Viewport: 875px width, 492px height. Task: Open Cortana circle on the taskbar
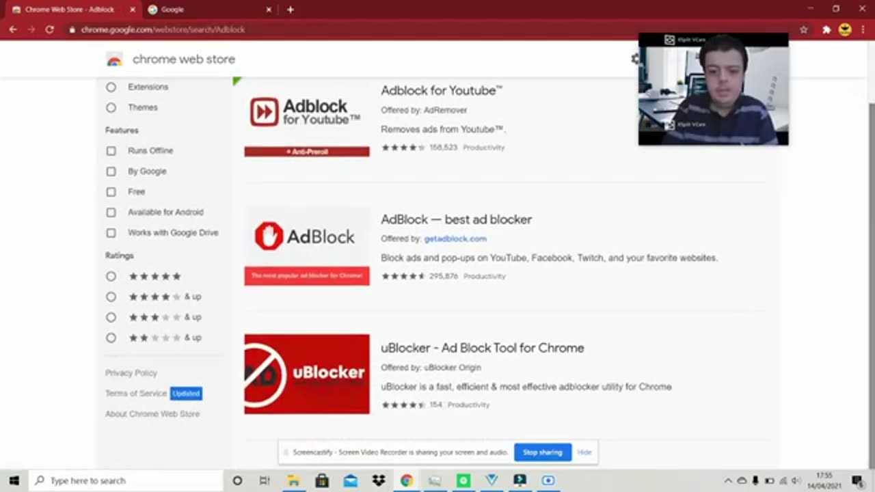(237, 480)
